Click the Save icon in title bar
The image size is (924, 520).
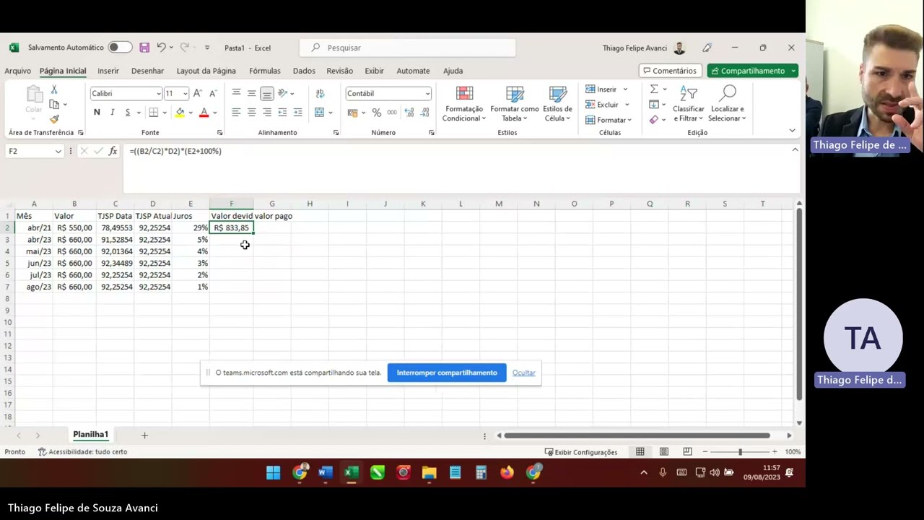[x=144, y=48]
